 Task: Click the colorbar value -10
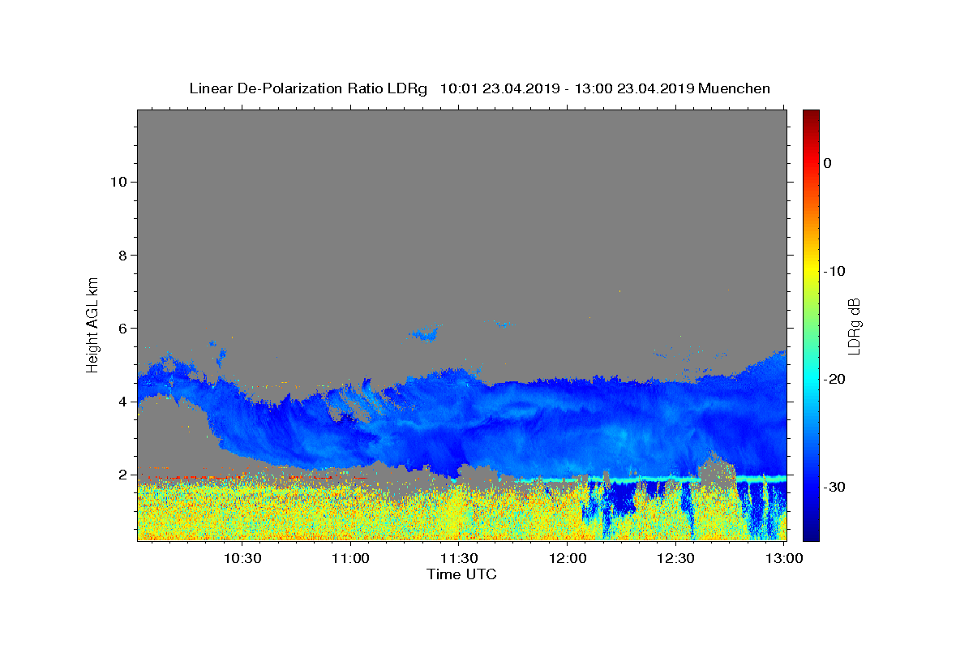pos(835,271)
